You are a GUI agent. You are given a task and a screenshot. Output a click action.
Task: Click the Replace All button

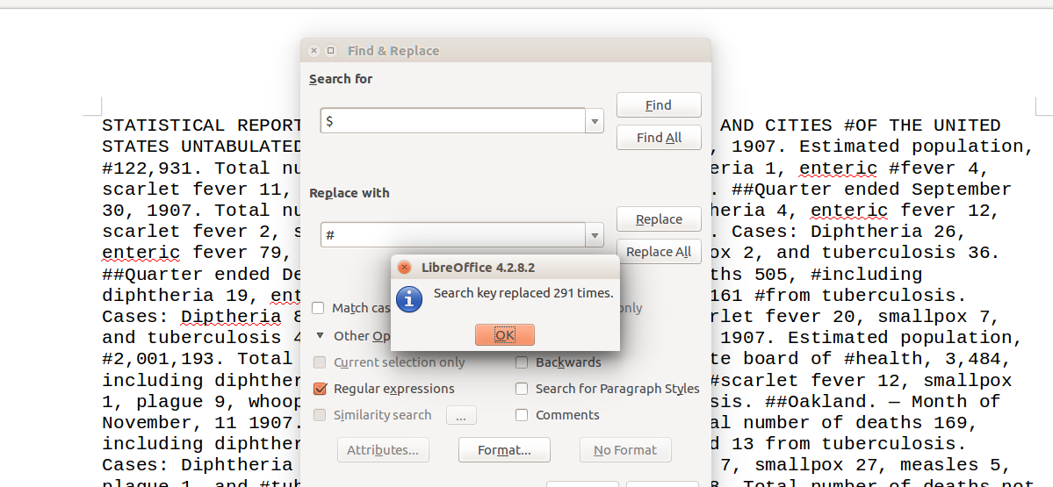point(659,252)
